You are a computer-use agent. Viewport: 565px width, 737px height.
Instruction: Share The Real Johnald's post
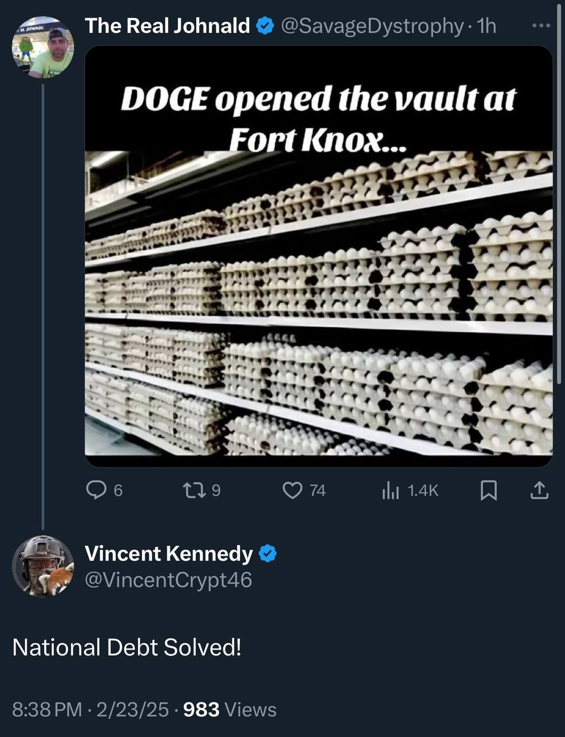539,490
